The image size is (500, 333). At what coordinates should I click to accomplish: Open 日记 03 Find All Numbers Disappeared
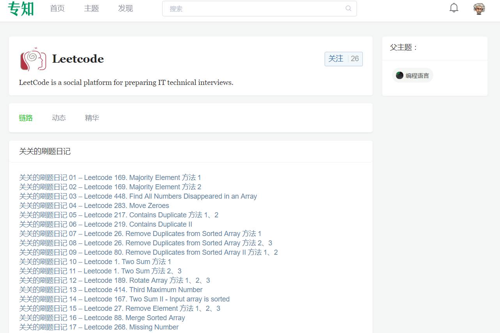[138, 196]
